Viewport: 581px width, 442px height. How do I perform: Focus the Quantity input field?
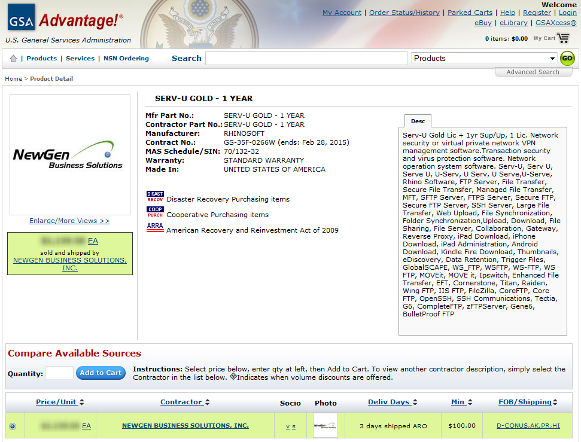click(x=59, y=373)
